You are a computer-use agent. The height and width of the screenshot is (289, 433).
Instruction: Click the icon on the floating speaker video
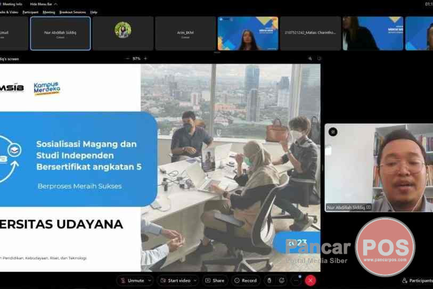point(333,132)
